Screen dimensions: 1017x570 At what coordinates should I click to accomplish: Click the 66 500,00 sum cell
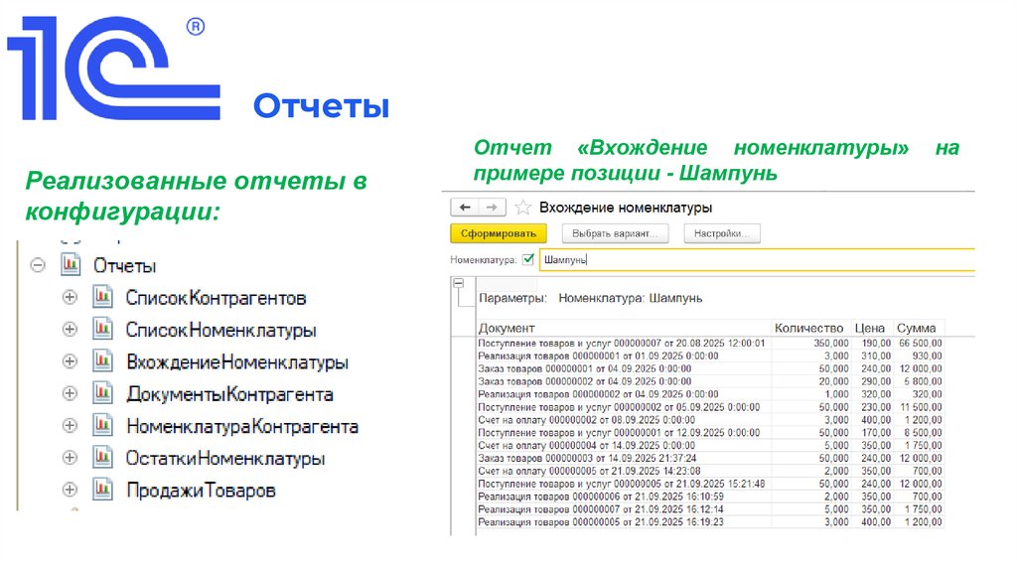click(x=921, y=343)
